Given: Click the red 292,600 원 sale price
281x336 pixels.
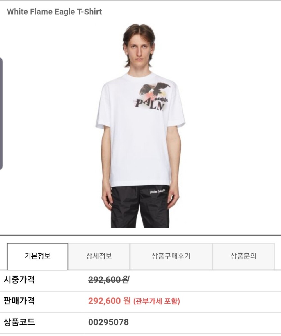Looking at the screenshot, I should 109,301.
